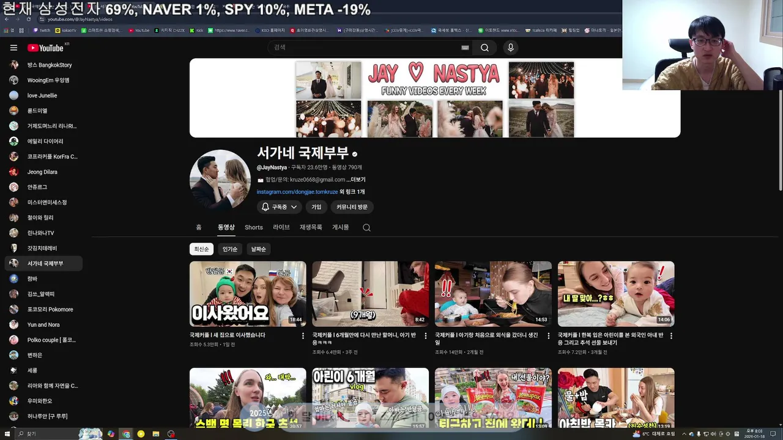Image resolution: width=783 pixels, height=440 pixels.
Task: Open File Explorer folder icon in taskbar
Action: pyautogui.click(x=156, y=434)
